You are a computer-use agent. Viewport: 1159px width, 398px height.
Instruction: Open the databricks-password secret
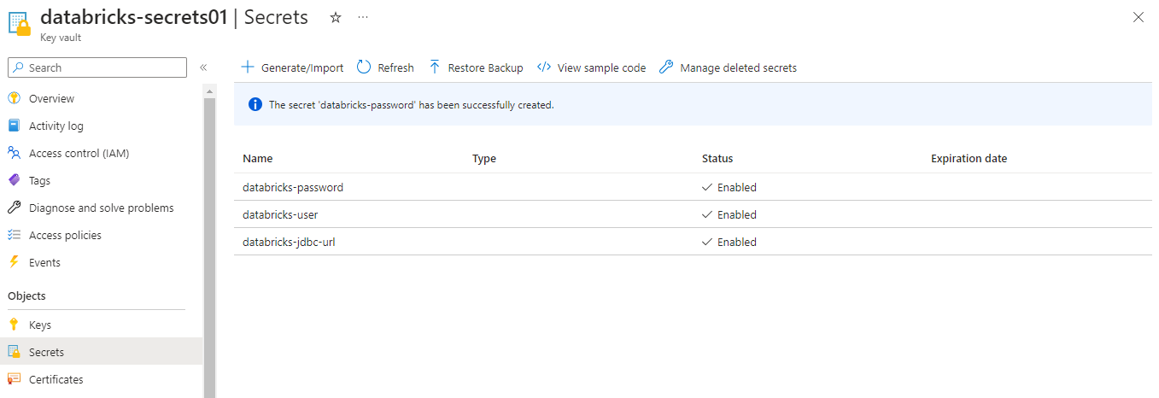293,187
